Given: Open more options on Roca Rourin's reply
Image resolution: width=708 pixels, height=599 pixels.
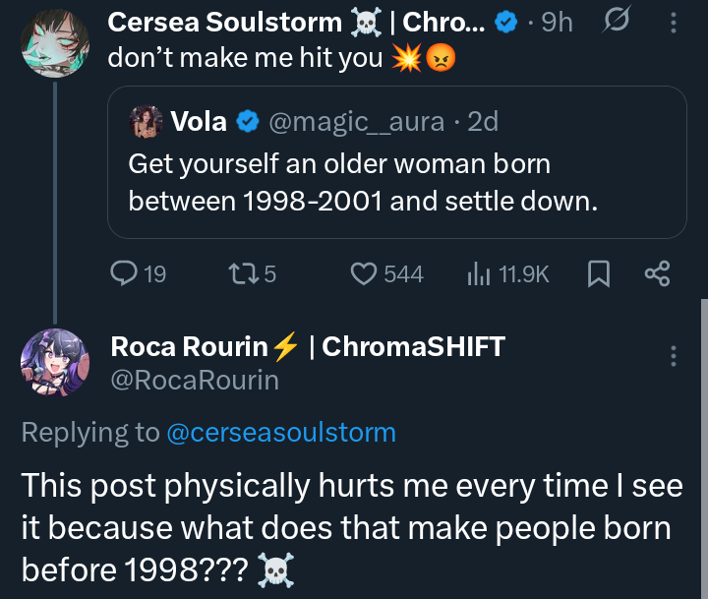Looking at the screenshot, I should click(673, 356).
